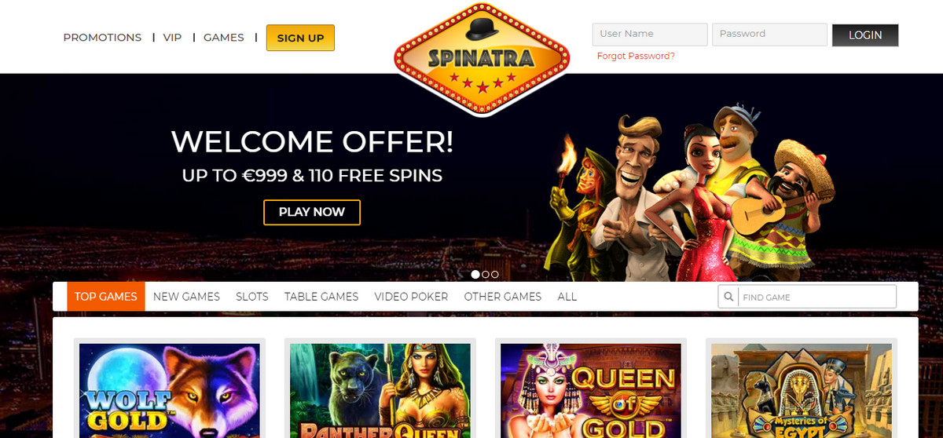This screenshot has width=943, height=438.
Task: Select the third carousel dot
Action: click(494, 275)
